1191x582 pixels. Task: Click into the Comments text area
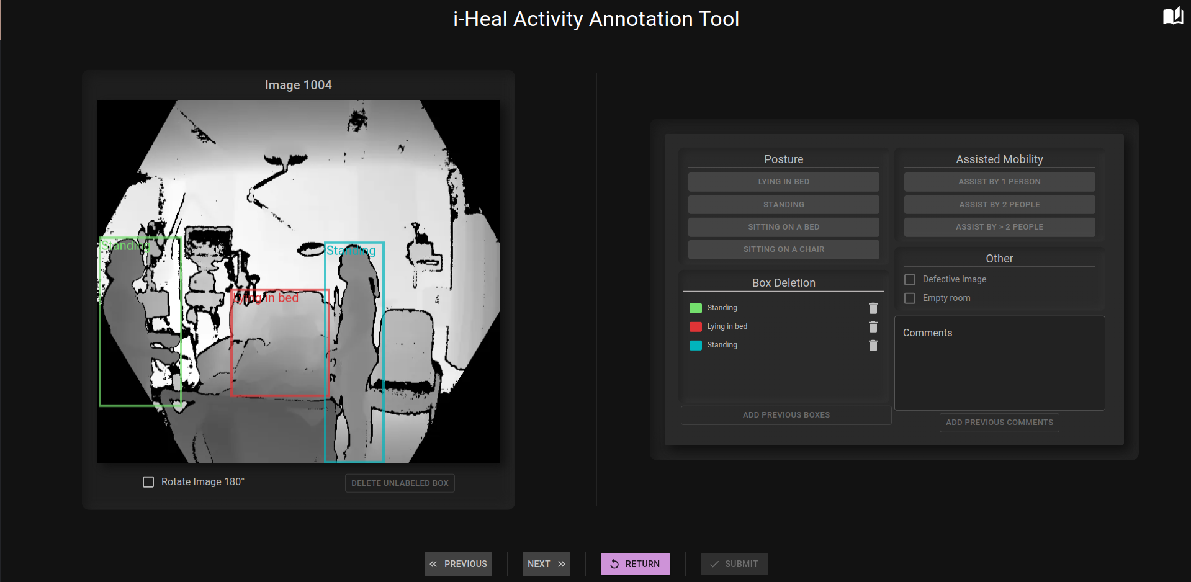click(x=999, y=369)
